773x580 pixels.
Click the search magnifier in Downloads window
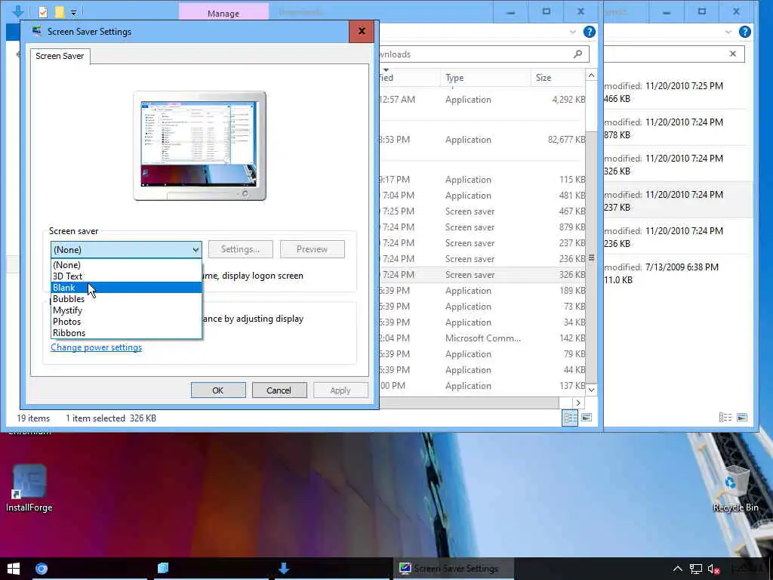577,54
